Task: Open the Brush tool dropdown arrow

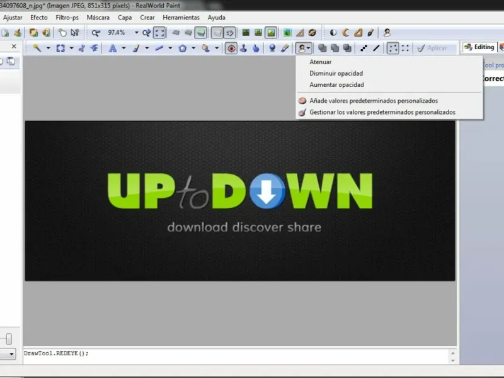Action: [147, 49]
